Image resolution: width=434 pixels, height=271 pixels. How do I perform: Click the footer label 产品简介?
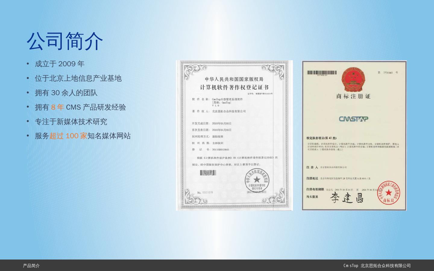(31, 266)
